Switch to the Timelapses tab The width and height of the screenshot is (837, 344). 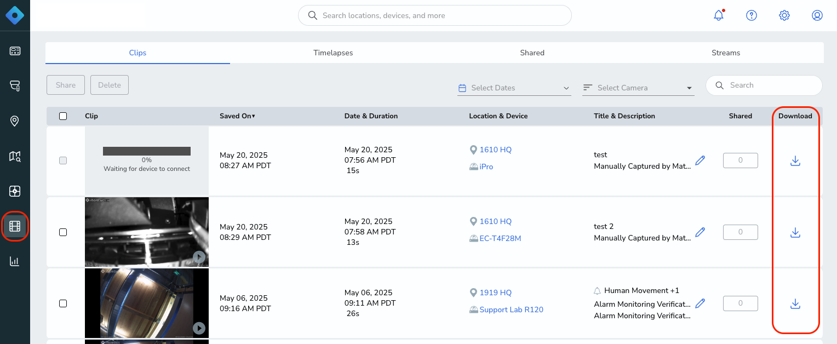coord(333,53)
